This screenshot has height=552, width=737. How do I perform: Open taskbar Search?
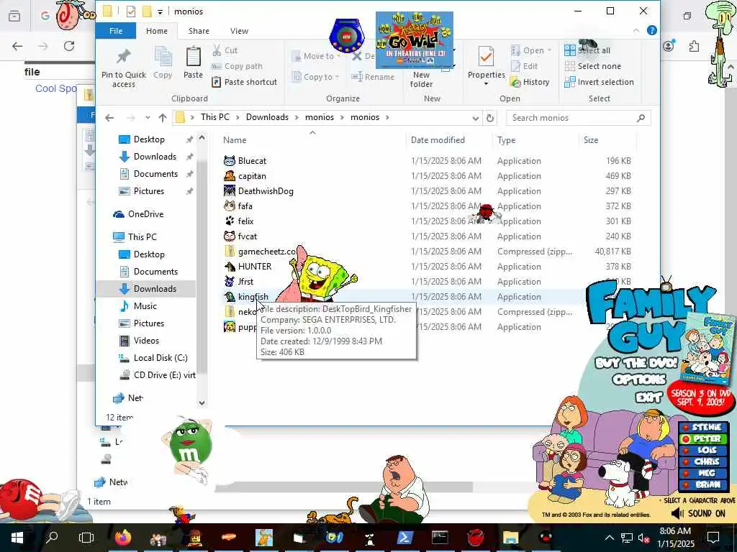52,536
